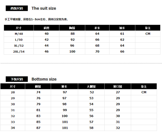
Task: Click the 大腿围 column header
Action: click(x=91, y=87)
